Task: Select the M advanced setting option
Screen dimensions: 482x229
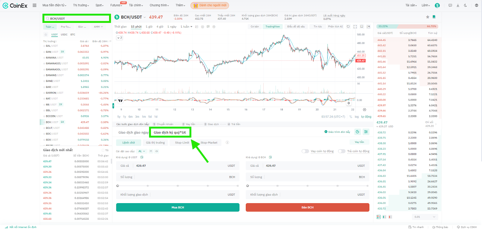Action: tap(151, 151)
